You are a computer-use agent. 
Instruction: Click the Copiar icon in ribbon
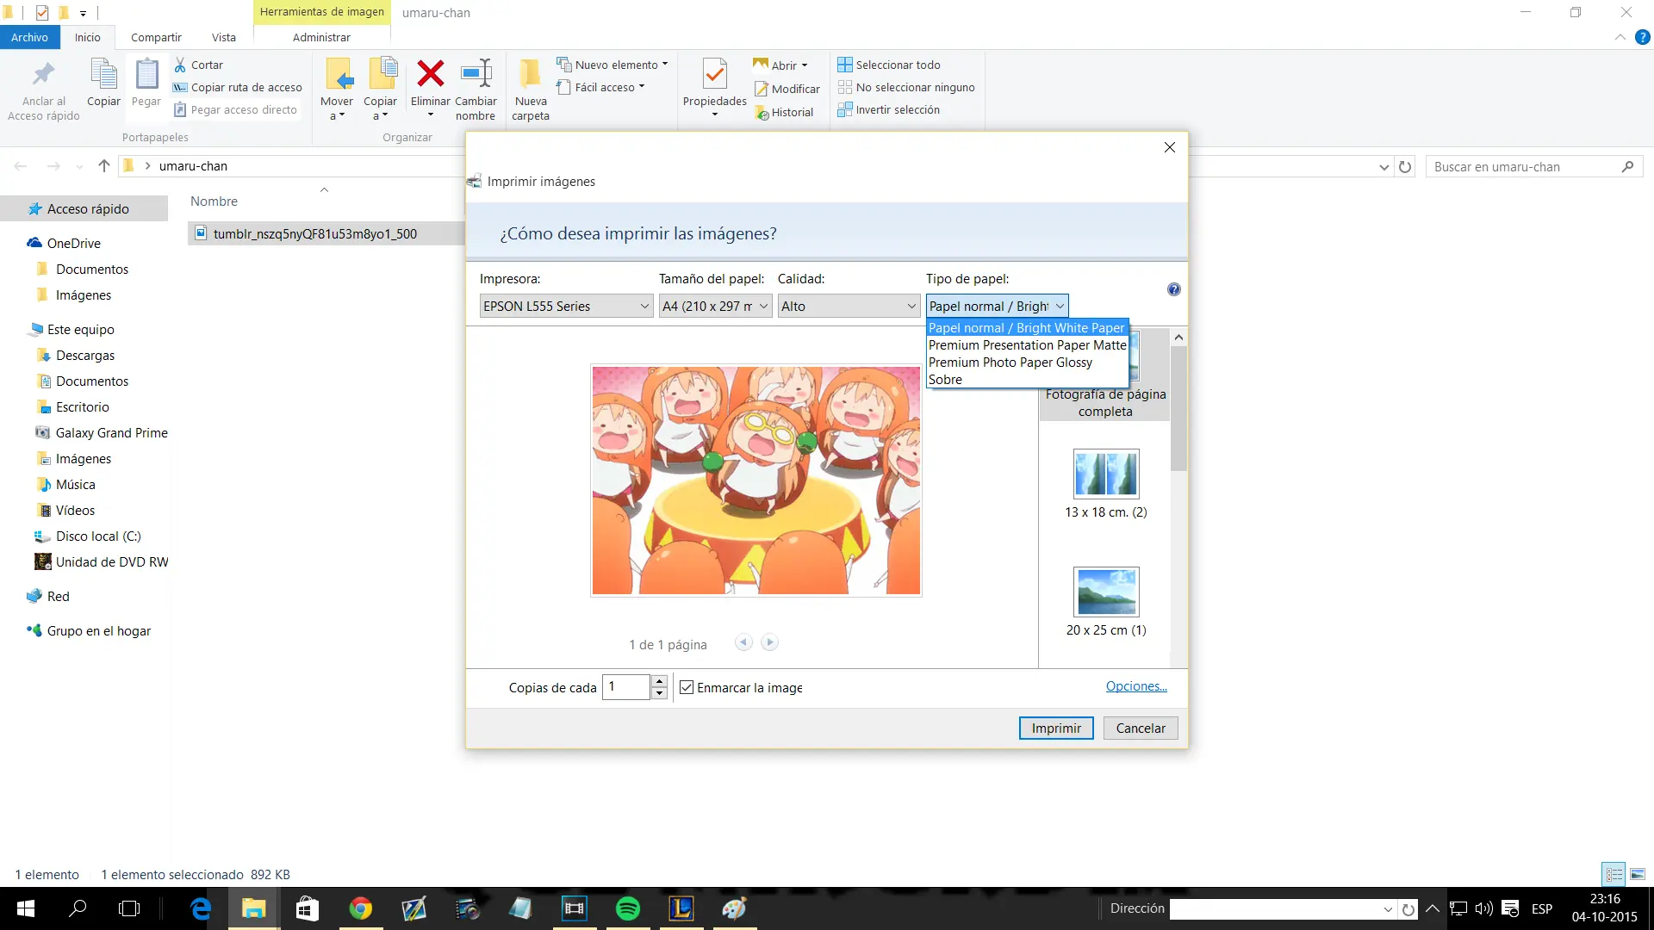[x=104, y=76]
